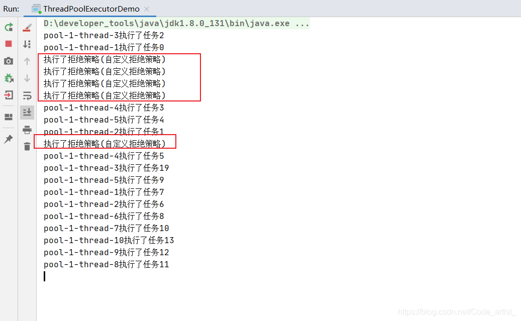
Task: Click the line 'pool-1-thread-4执行了任务3'
Action: point(103,108)
